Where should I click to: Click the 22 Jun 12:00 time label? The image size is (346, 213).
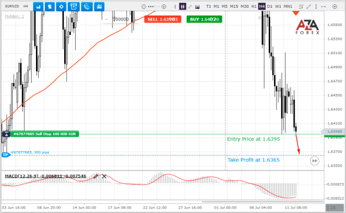coord(154,207)
